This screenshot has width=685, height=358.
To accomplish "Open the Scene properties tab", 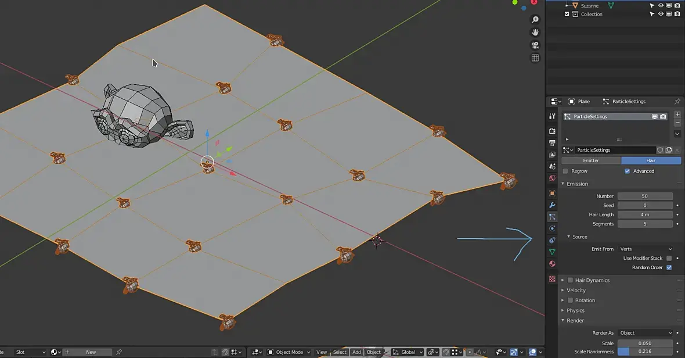I will tap(552, 167).
